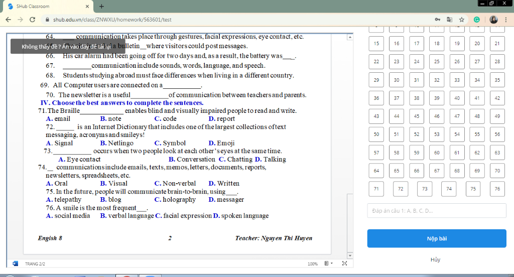Click the 100% zoom level
This screenshot has width=514, height=277.
point(312,264)
